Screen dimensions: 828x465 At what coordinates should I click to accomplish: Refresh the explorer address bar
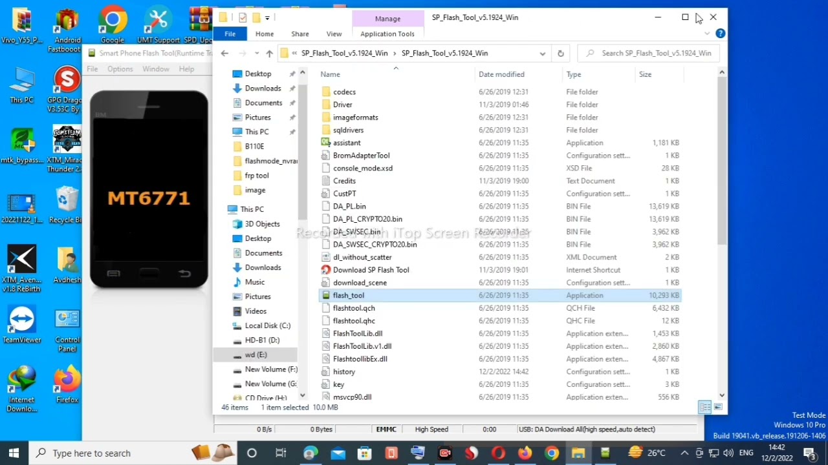(561, 54)
